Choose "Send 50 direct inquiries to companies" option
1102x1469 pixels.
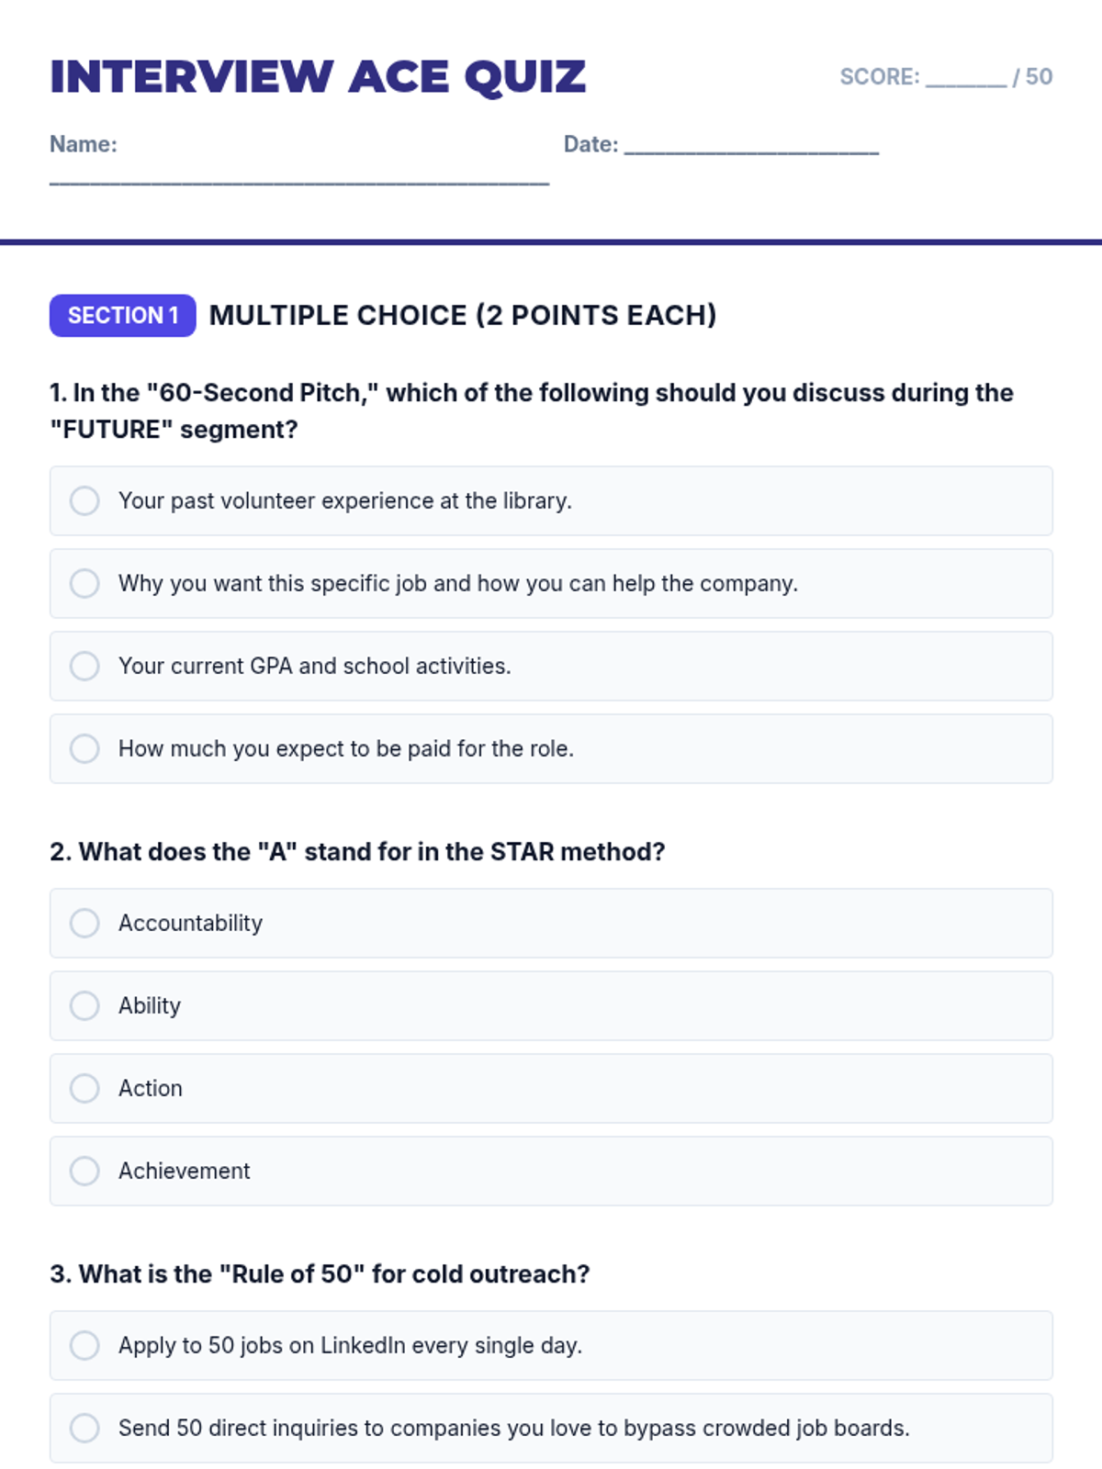click(84, 1429)
